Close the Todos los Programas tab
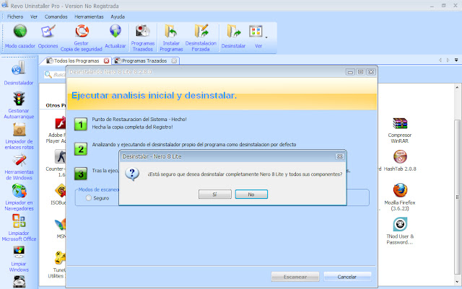Viewport: 462px width, 289px height. (106, 61)
